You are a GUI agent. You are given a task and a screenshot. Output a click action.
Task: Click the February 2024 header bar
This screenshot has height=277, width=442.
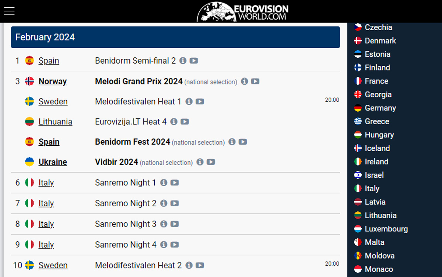(175, 37)
